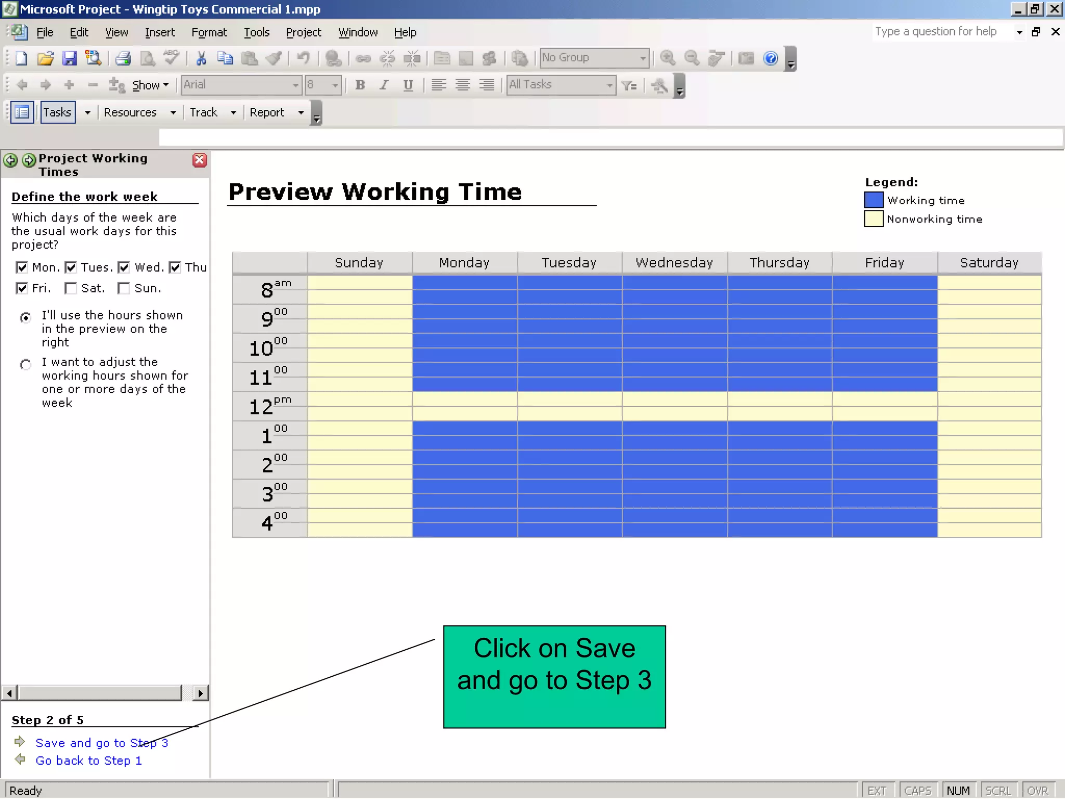
Task: Open a file with Open folder icon
Action: coord(45,58)
